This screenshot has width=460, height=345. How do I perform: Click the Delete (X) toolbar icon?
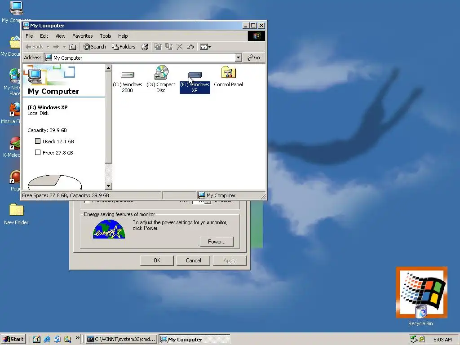(180, 47)
